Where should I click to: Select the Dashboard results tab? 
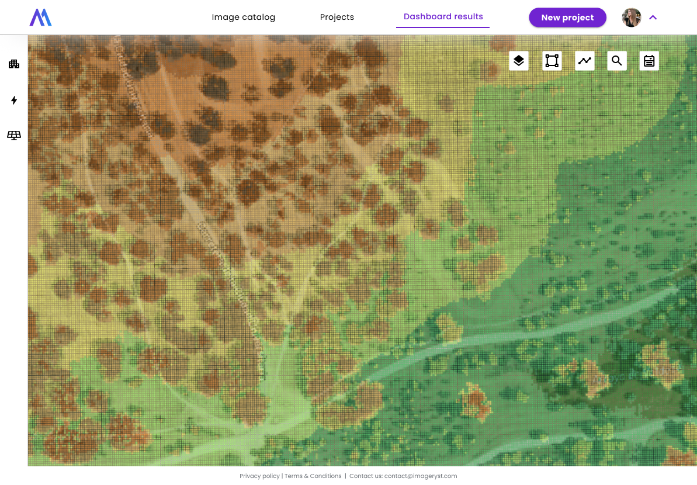[x=443, y=17]
